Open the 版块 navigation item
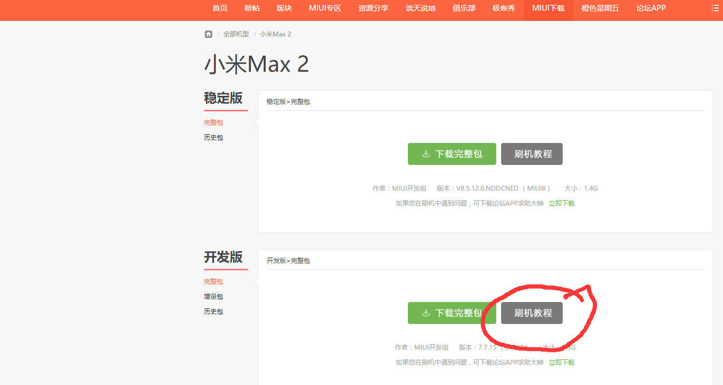 (x=284, y=8)
